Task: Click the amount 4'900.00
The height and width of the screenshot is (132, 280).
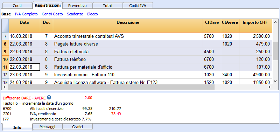Action: point(255,75)
